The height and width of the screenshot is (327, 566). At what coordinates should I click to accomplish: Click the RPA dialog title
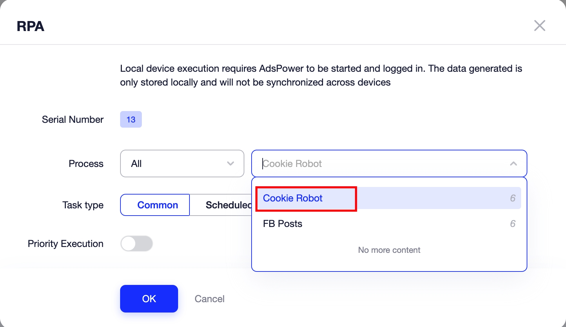click(x=30, y=26)
